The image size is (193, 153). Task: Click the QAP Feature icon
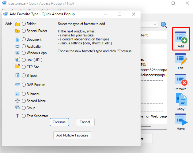pyautogui.click(x=17, y=84)
